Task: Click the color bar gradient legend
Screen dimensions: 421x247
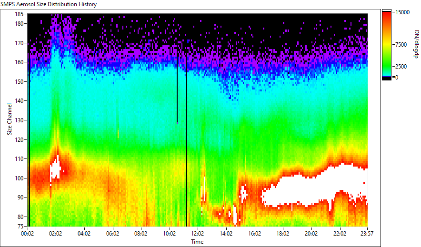Action: click(x=387, y=45)
